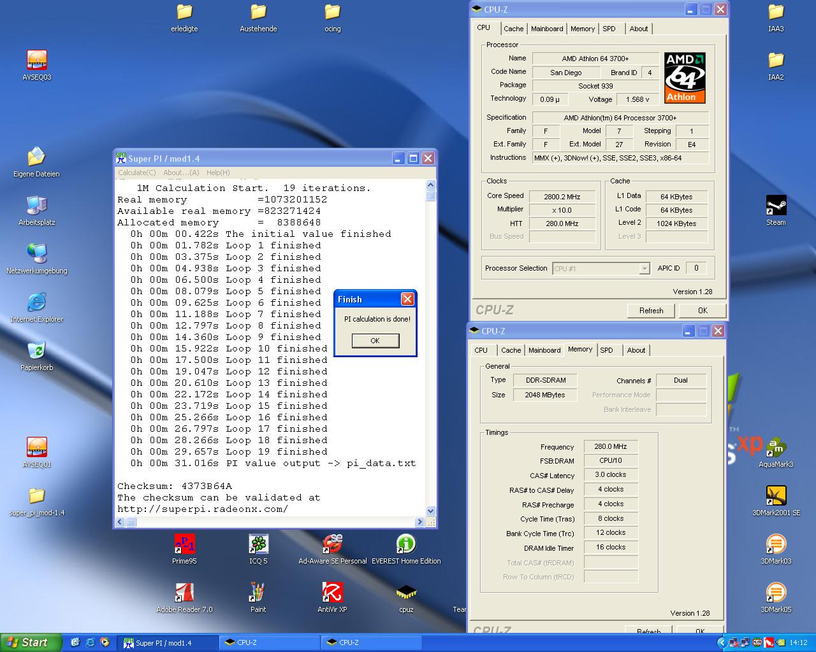The width and height of the screenshot is (816, 652).
Task: Switch to Memory tab in top CPU-Z
Action: point(583,29)
